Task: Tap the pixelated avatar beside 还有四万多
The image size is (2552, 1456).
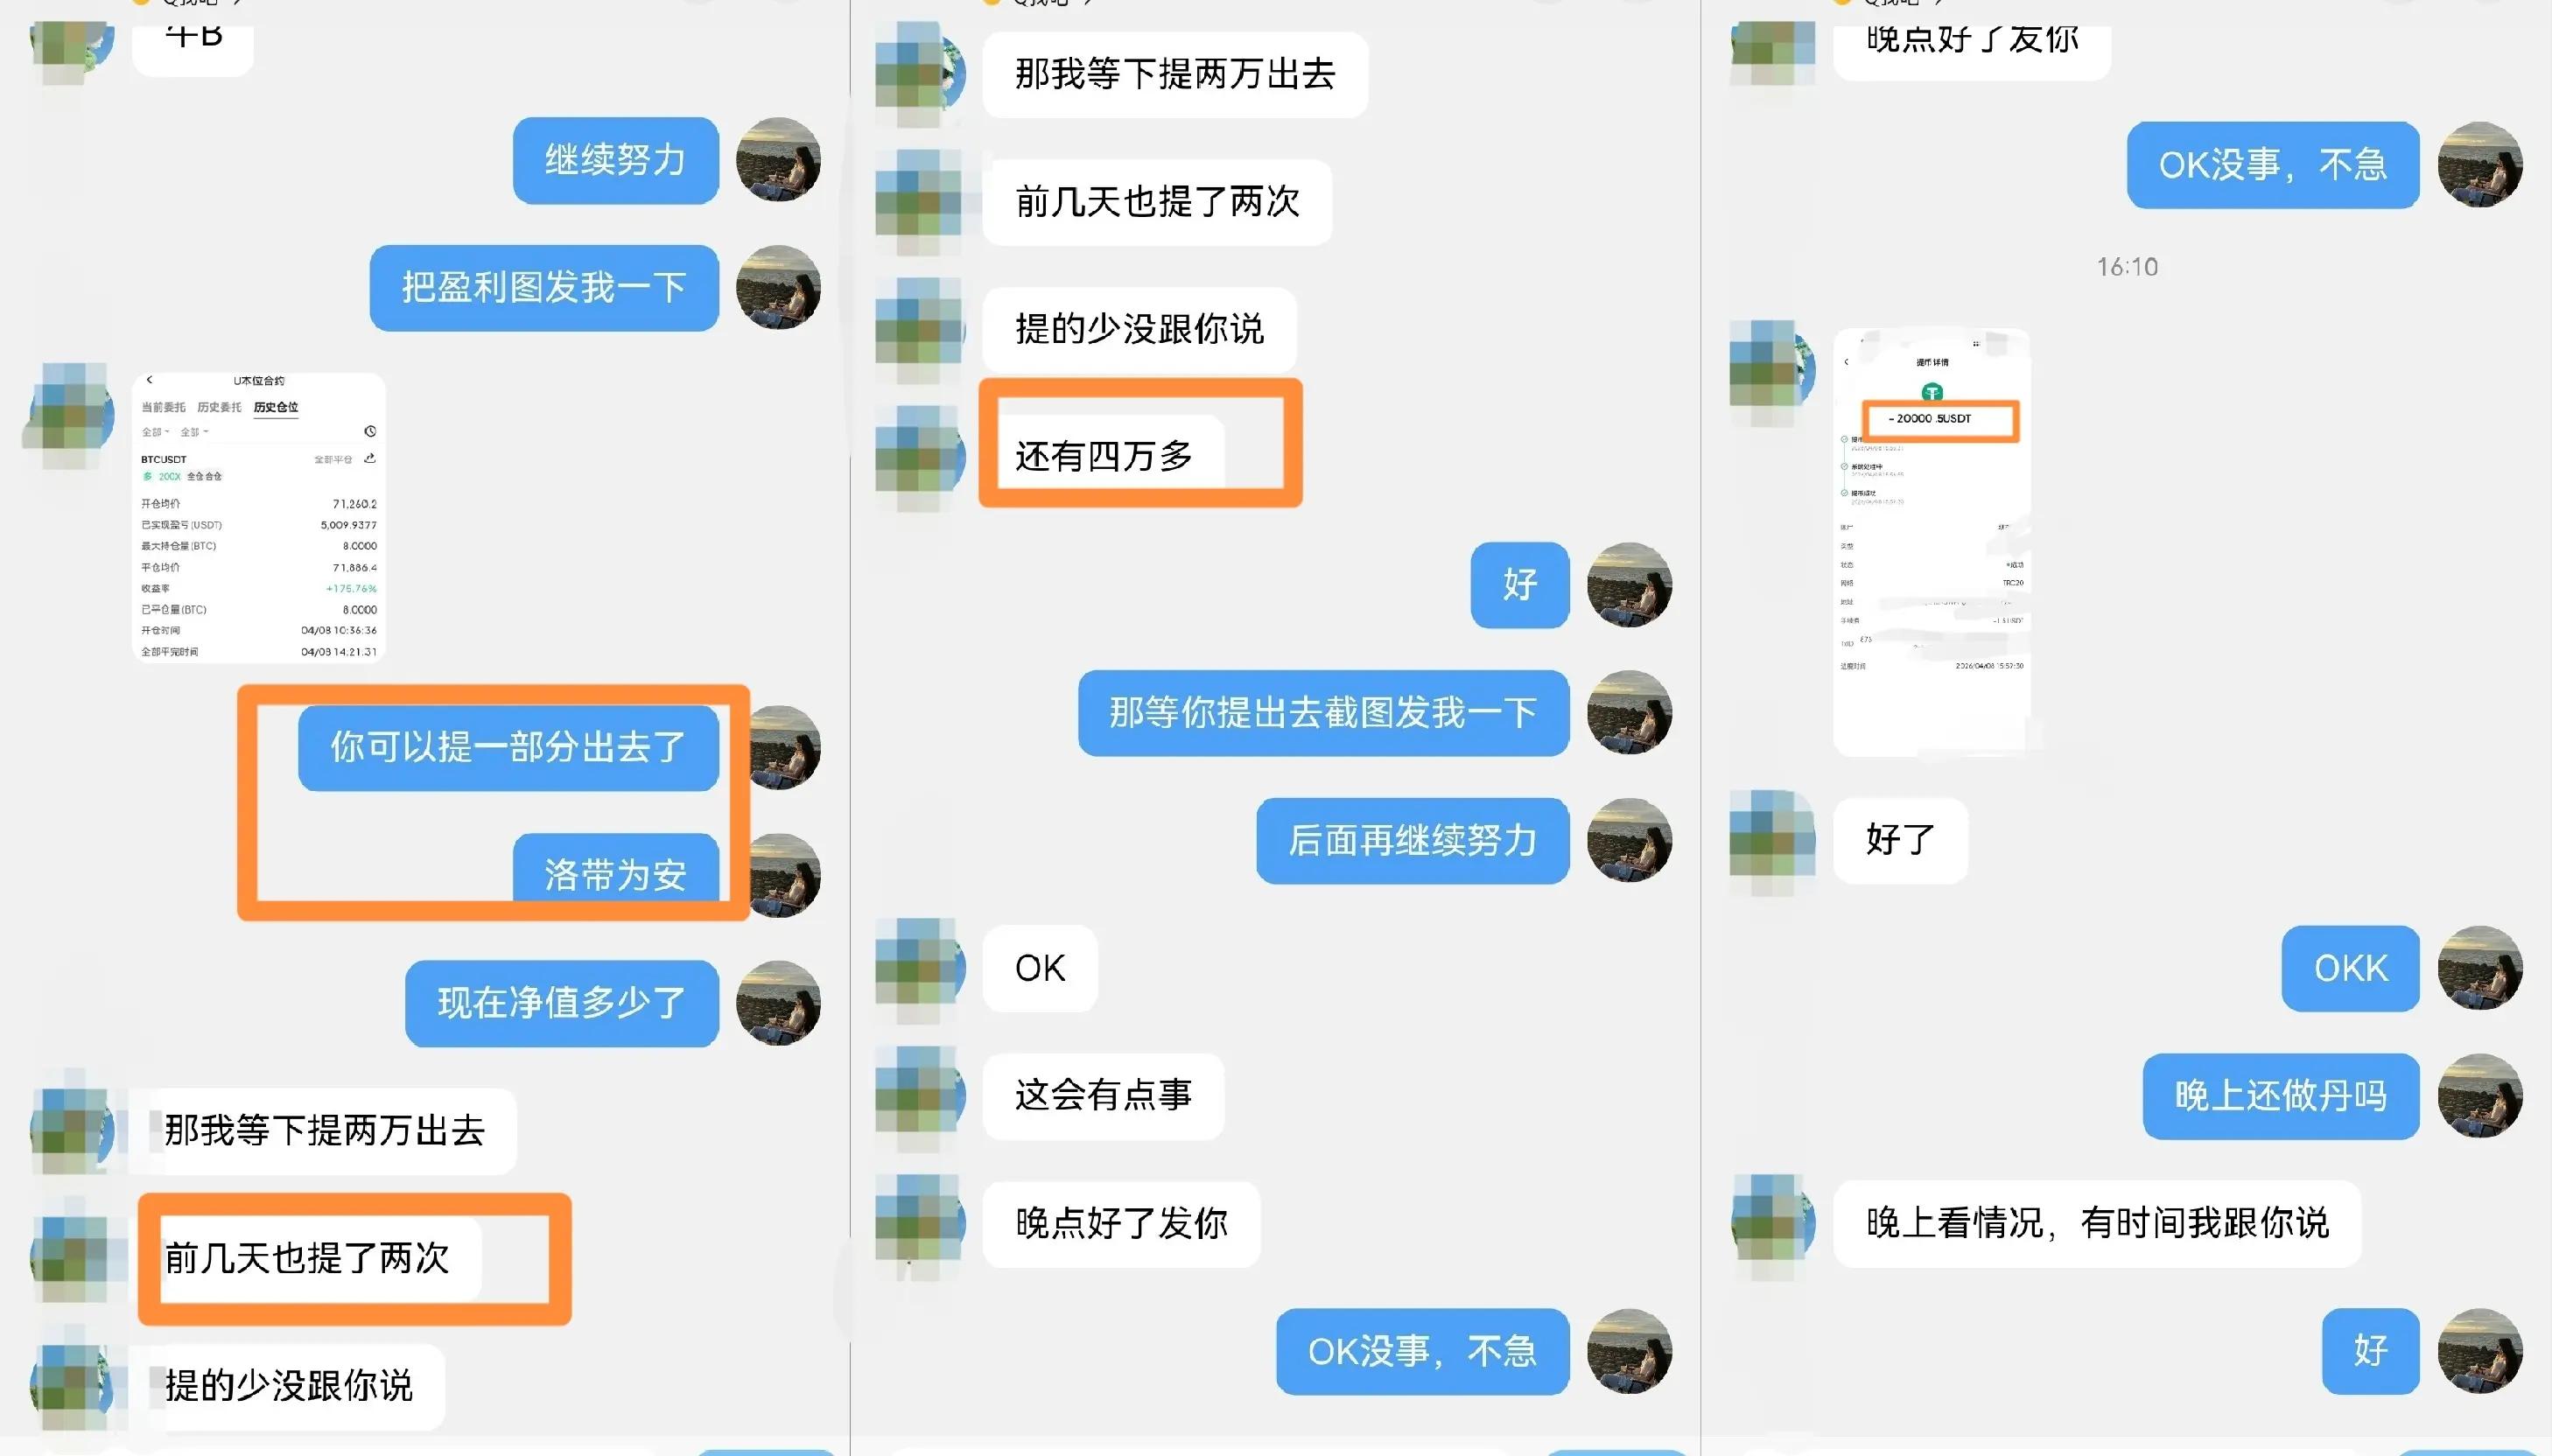Action: [919, 457]
